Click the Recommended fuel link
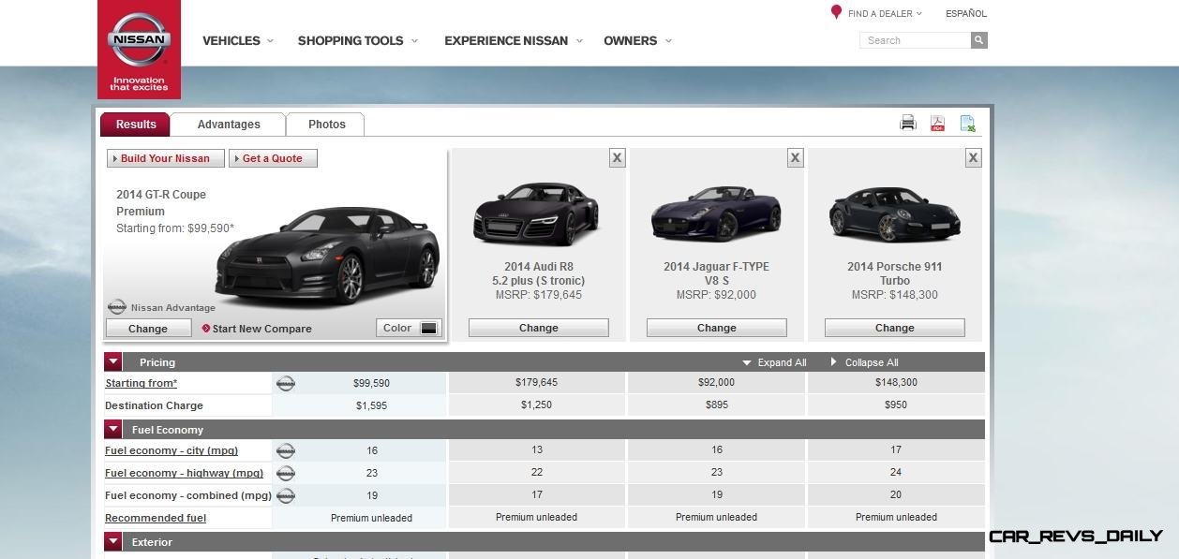Viewport: 1179px width, 559px height. [156, 518]
